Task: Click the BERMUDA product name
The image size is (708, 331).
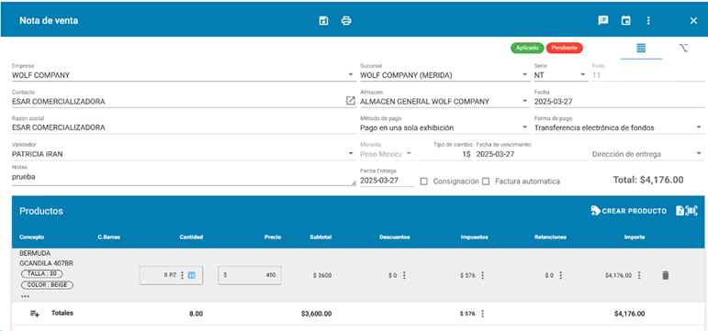Action: point(35,253)
